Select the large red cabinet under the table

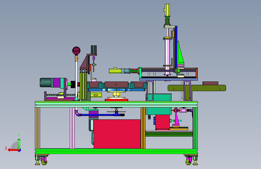117,134
